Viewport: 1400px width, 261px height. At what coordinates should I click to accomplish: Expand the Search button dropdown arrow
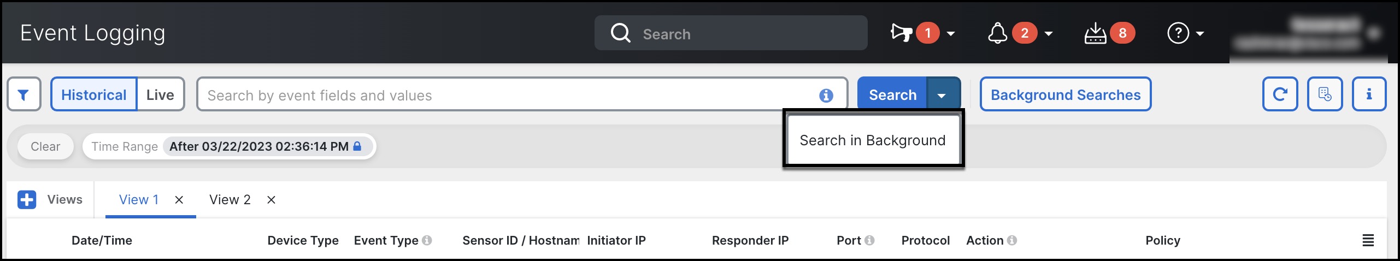(x=942, y=95)
